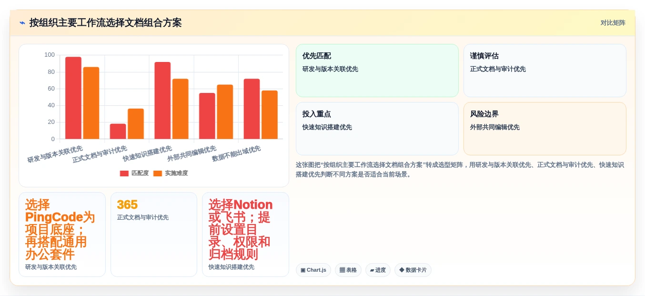Click the description paragraph starting 这张图把
Image resolution: width=645 pixels, height=296 pixels.
tap(460, 170)
